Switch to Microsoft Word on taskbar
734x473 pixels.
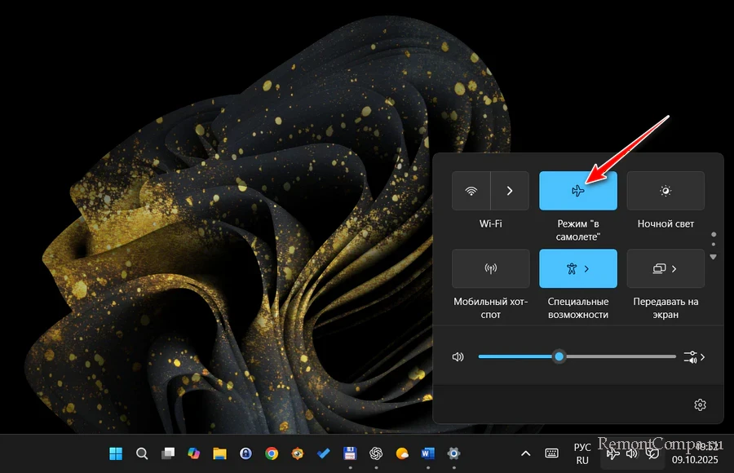coord(428,453)
